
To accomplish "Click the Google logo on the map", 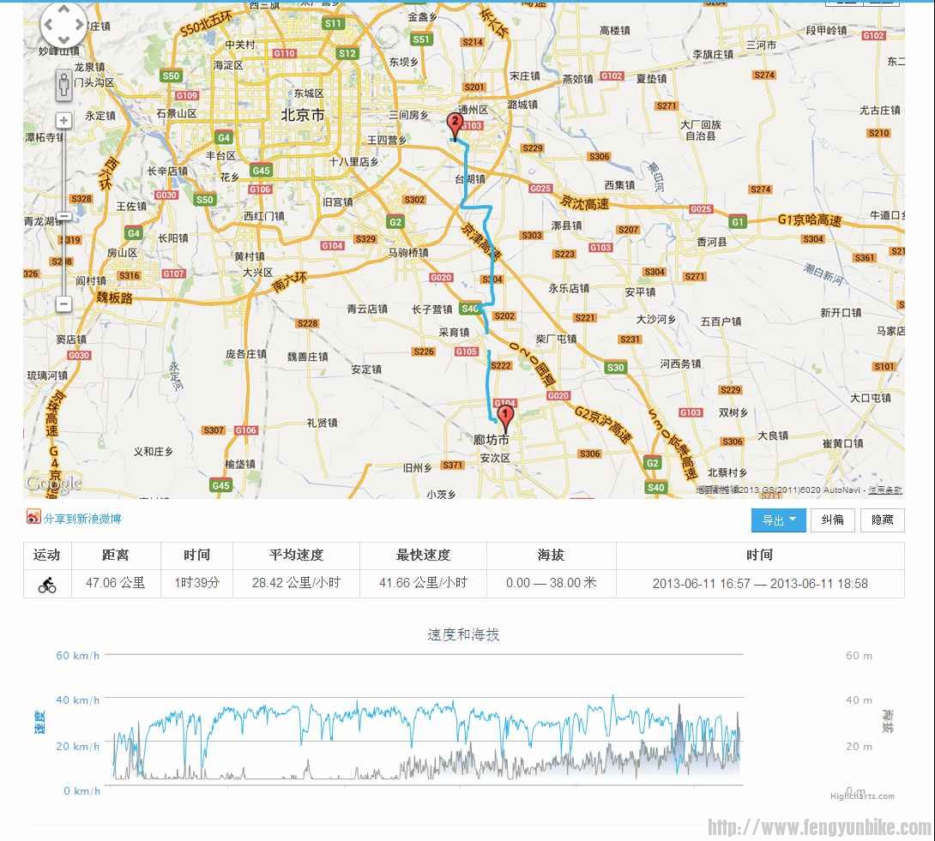I will [53, 484].
